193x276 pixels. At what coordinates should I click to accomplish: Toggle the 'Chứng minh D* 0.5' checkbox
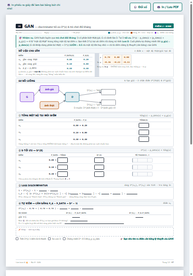coord(64,239)
